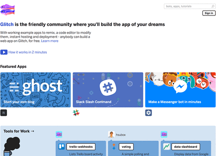This screenshot has height=156, width=216.
Task: Click the data-dashboard chart icon
Action: pyautogui.click(x=167, y=147)
